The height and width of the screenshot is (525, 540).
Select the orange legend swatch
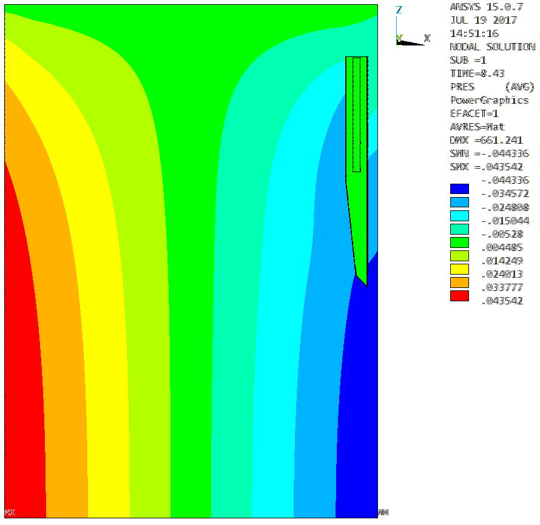459,282
